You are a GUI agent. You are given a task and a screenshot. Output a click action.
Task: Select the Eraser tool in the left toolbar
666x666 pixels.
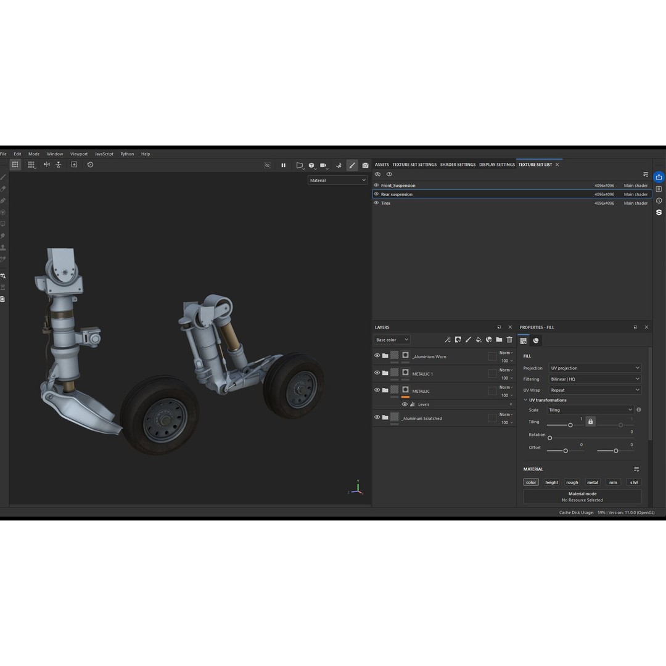pos(4,188)
